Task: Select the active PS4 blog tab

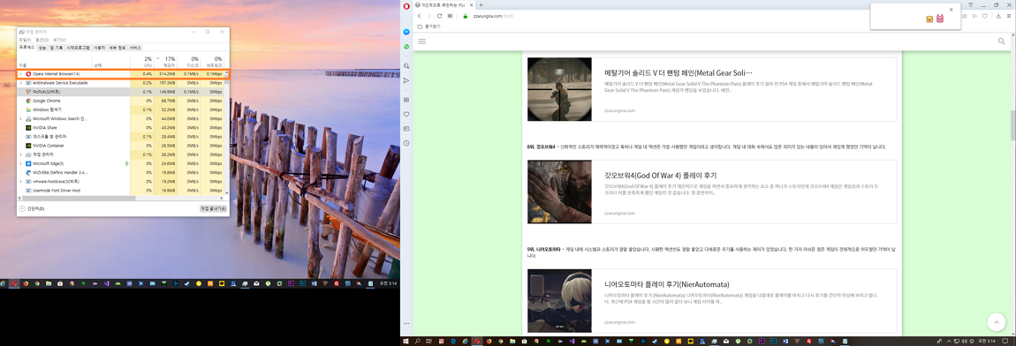Action: (x=444, y=5)
